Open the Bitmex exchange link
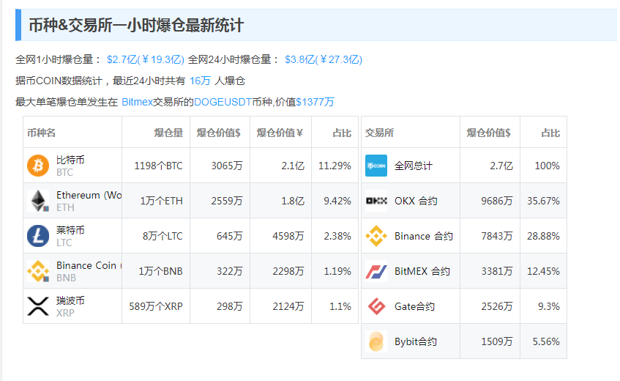Screen dimensions: 620x381 137,102
